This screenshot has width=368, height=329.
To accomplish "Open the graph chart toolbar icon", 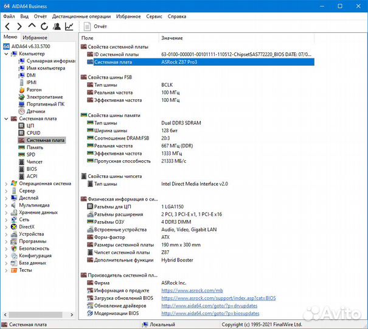I will tap(69, 26).
